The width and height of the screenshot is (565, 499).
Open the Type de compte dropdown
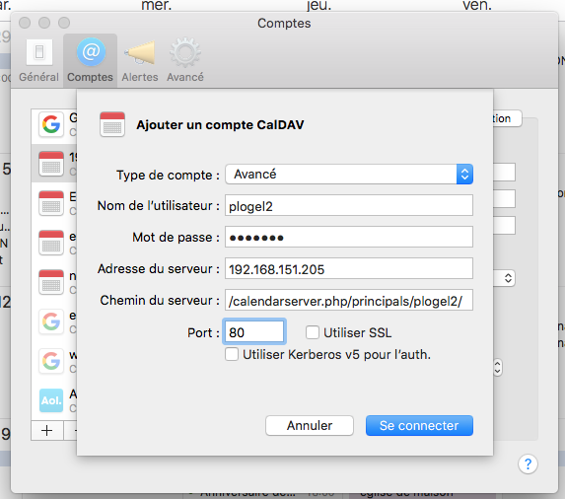(349, 175)
